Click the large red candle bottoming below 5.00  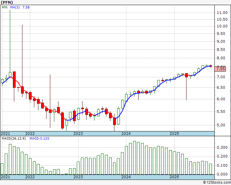63,121
